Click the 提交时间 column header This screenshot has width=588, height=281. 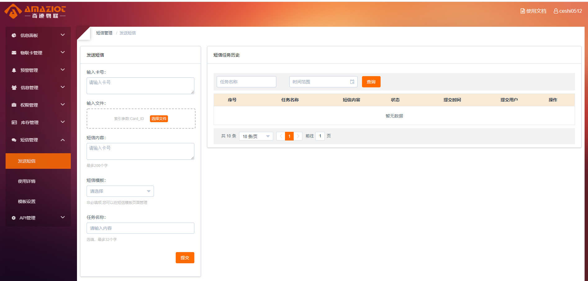452,100
